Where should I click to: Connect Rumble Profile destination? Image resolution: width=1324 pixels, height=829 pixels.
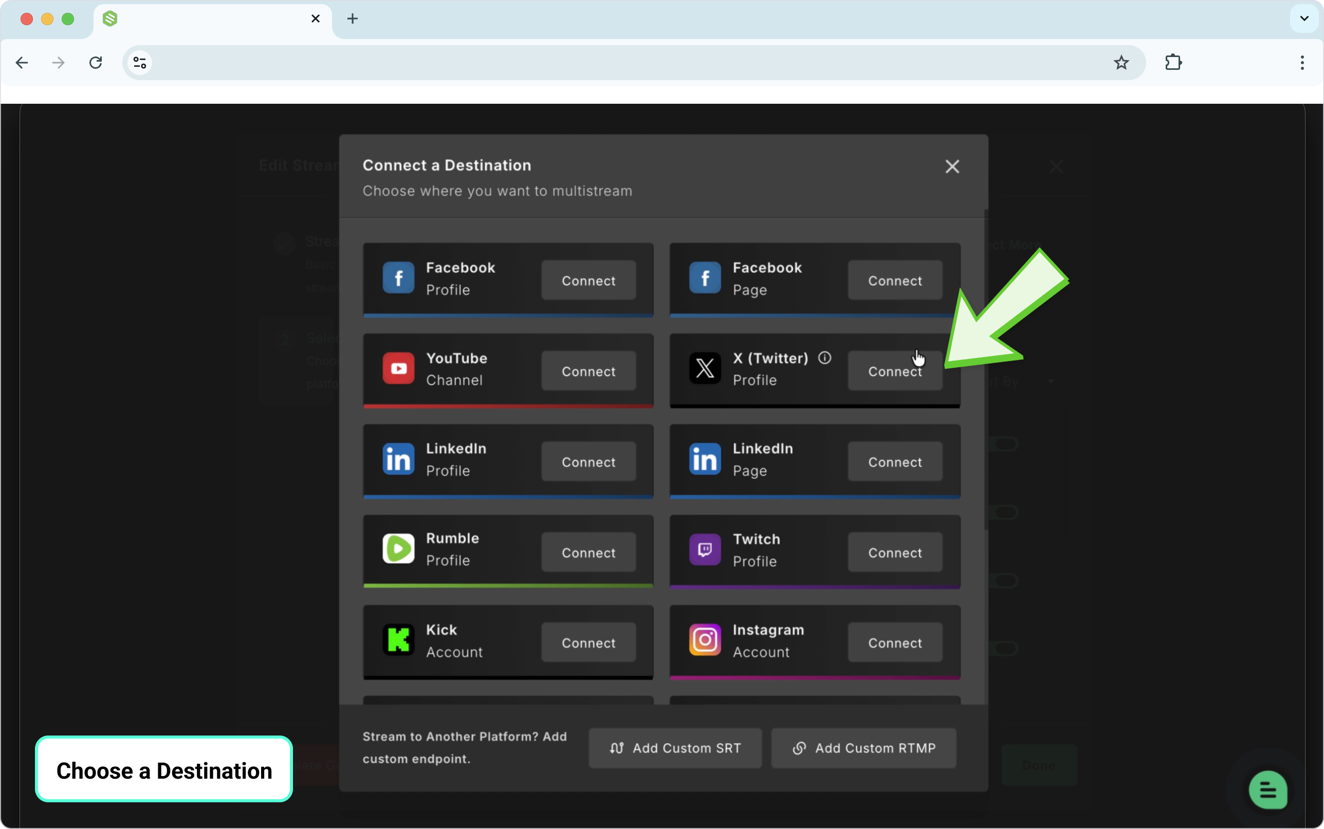tap(588, 552)
